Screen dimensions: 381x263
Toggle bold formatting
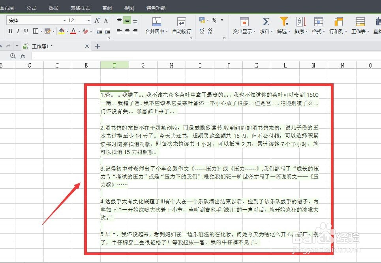[10, 30]
